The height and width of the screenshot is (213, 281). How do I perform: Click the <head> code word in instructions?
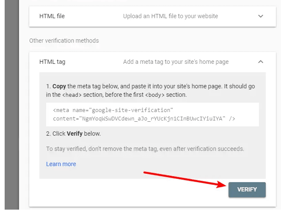[72, 95]
